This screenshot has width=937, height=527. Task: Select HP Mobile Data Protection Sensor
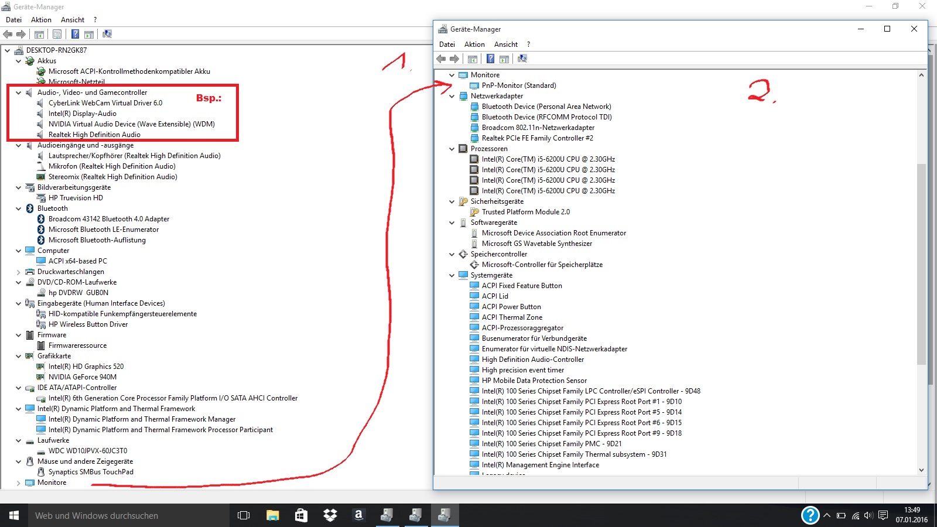(x=534, y=381)
